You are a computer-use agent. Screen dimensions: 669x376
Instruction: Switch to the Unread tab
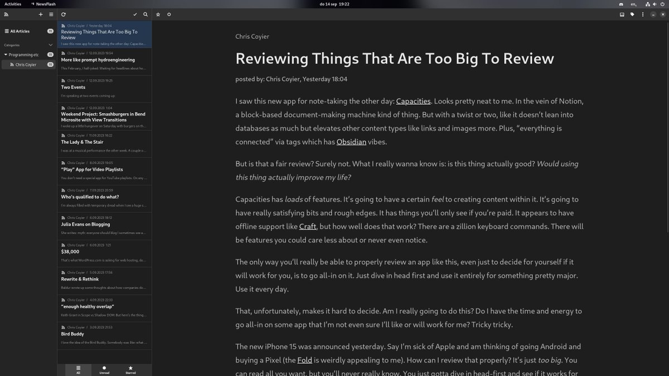coord(104,370)
